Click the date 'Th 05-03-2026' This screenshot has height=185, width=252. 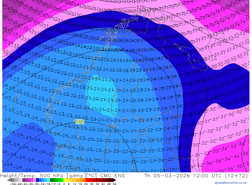167,175
